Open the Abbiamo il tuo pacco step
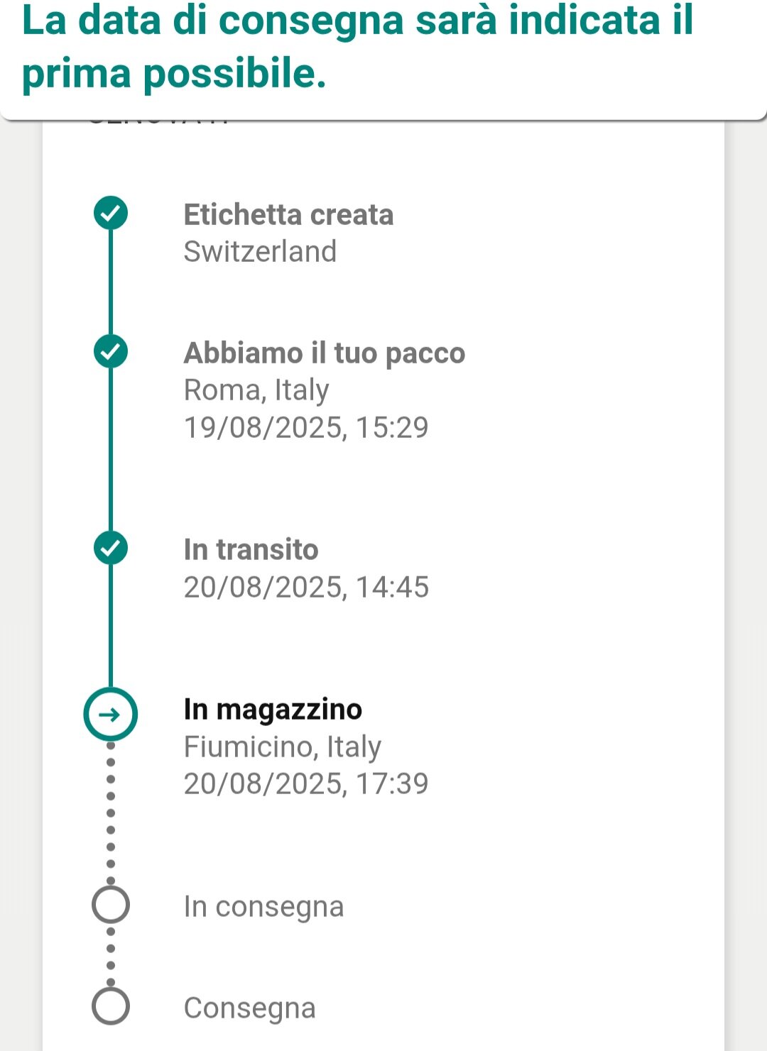 (325, 353)
